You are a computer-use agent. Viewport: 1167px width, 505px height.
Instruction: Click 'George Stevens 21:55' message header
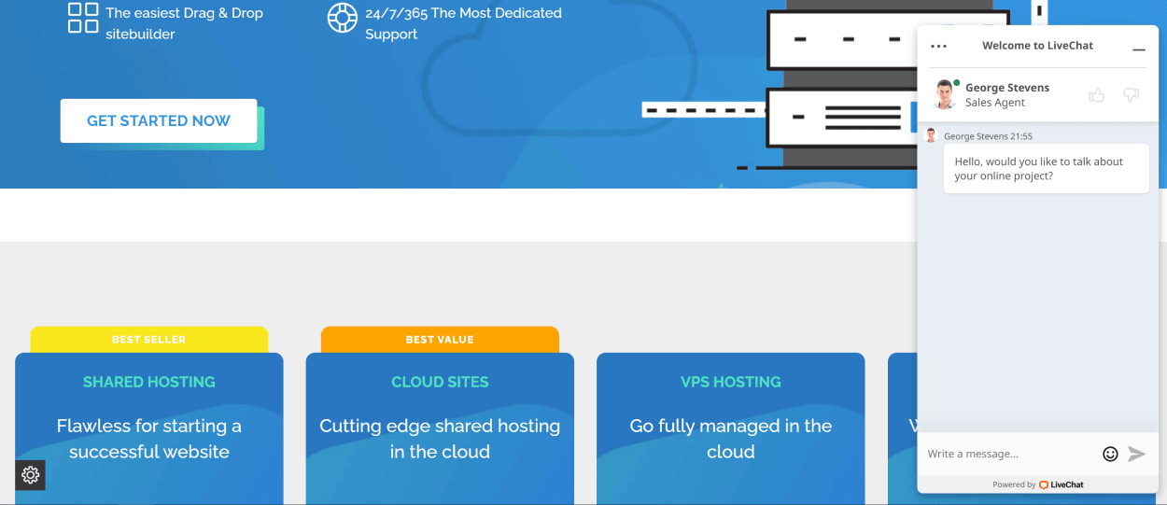[988, 136]
